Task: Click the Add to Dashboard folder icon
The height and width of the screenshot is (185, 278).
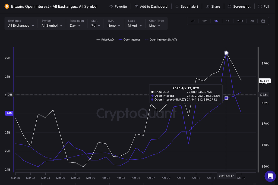Action: (136, 7)
